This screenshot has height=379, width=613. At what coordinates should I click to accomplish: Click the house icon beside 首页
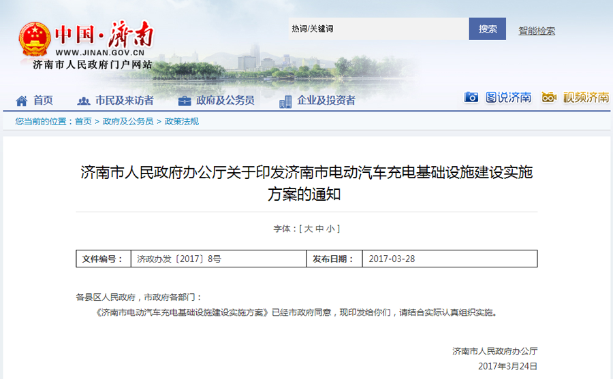22,101
